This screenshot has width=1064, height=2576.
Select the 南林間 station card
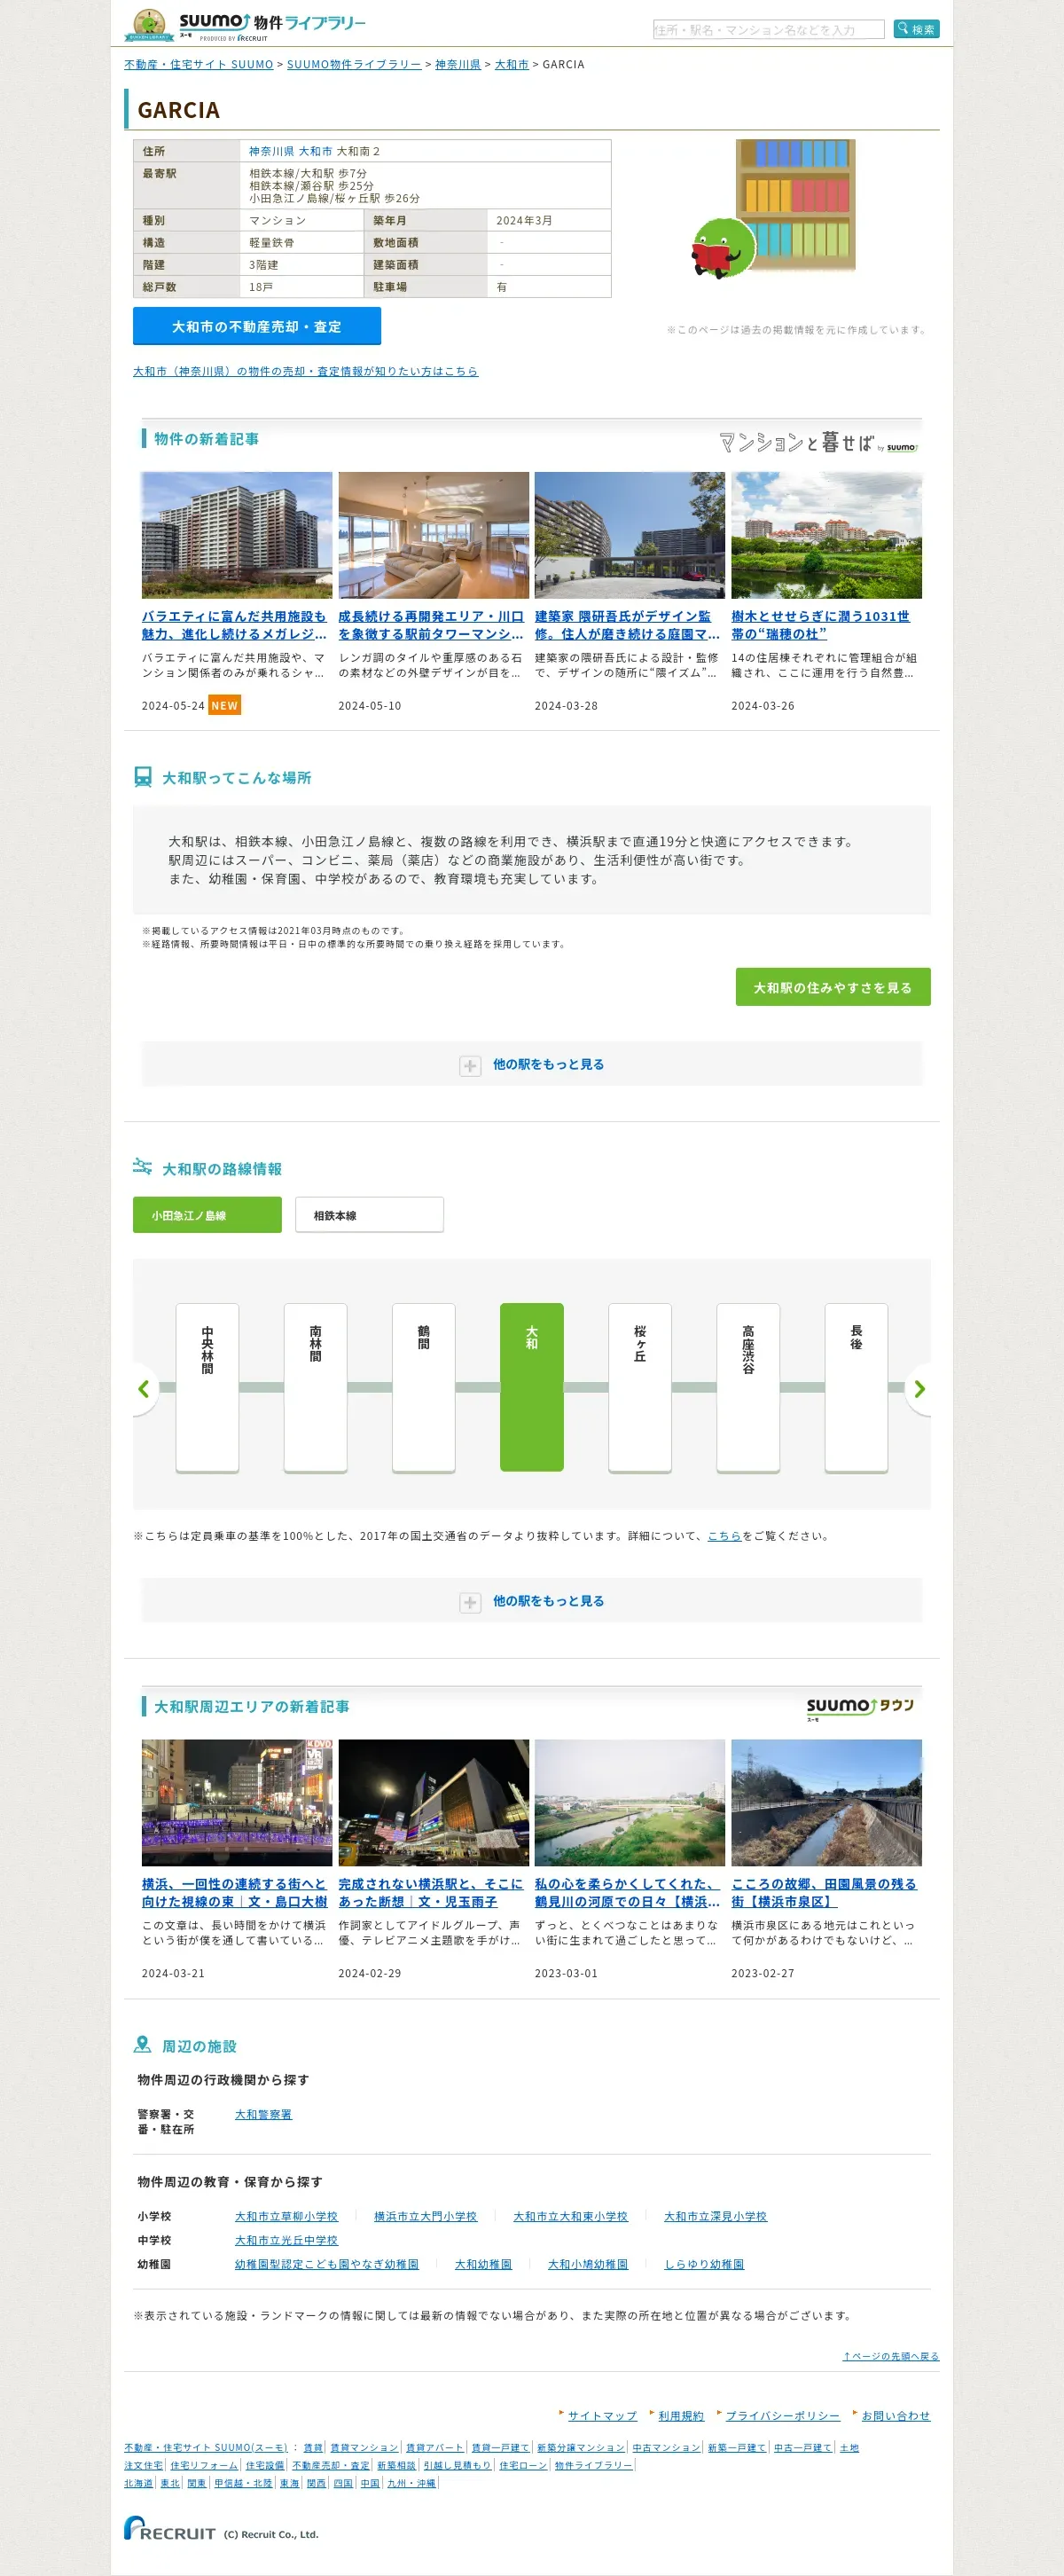point(315,1388)
